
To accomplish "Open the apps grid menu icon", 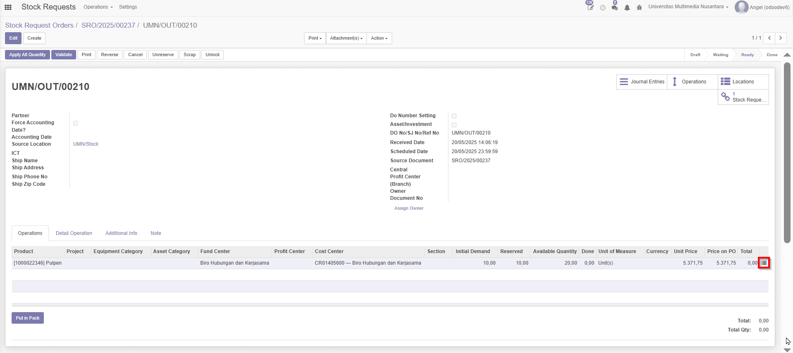I will pos(8,7).
